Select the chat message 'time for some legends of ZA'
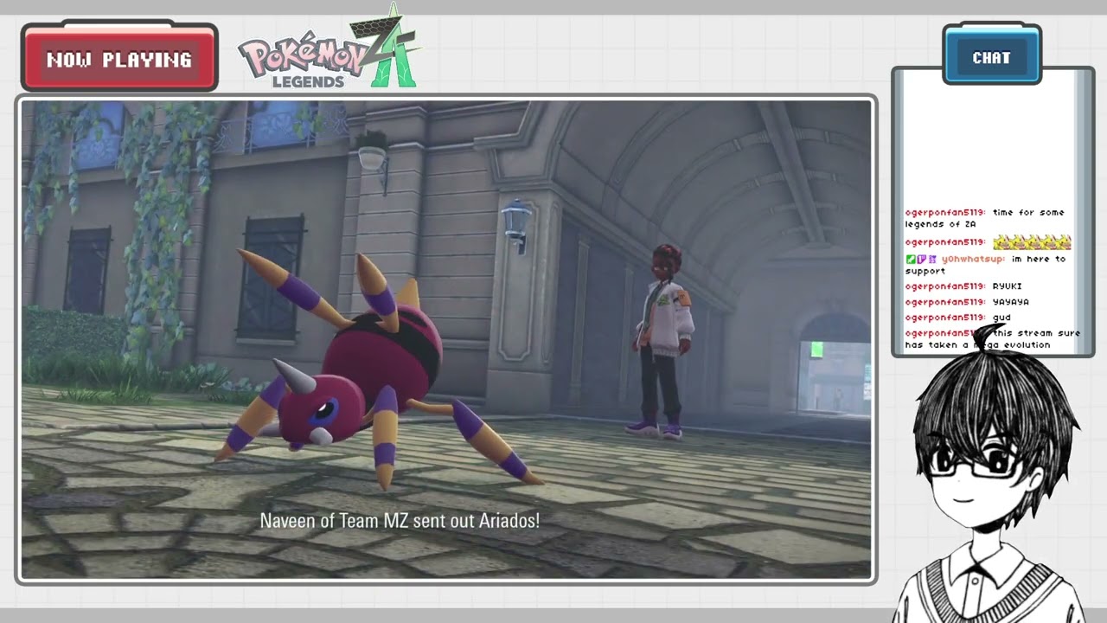 click(x=985, y=218)
